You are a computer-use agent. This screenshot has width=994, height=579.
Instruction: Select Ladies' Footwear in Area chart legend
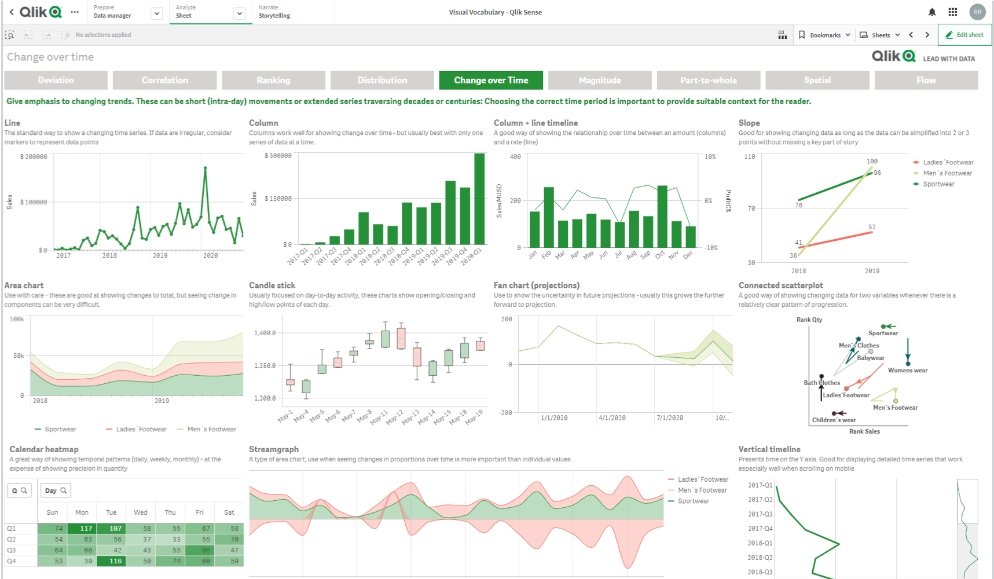tap(136, 429)
